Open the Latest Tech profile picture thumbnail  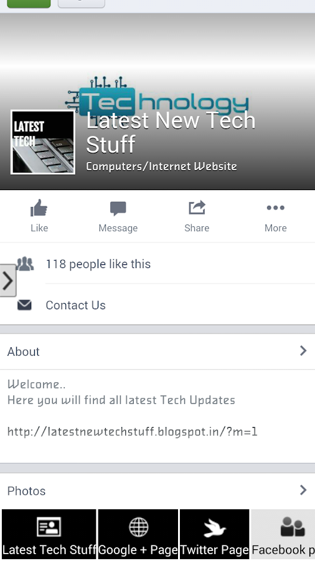point(43,142)
